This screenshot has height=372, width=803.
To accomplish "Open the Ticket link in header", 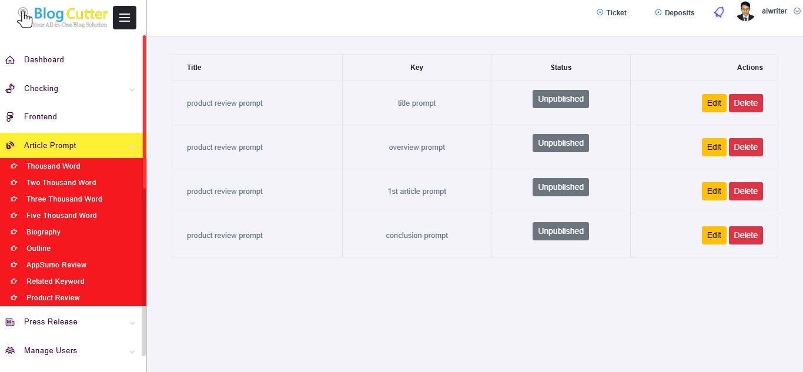I will click(x=611, y=12).
